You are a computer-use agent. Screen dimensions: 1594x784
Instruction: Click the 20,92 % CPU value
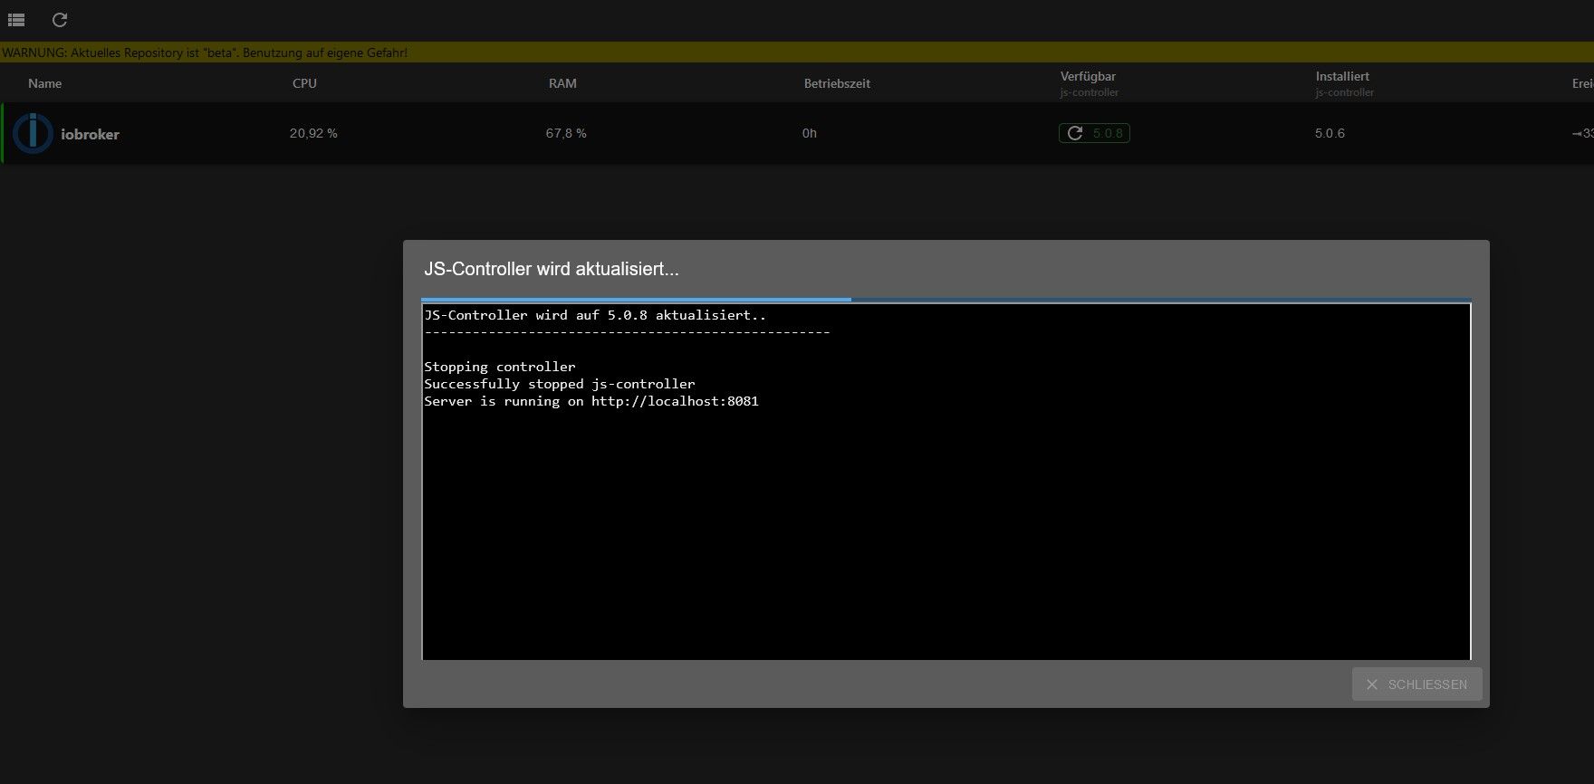[x=313, y=133]
